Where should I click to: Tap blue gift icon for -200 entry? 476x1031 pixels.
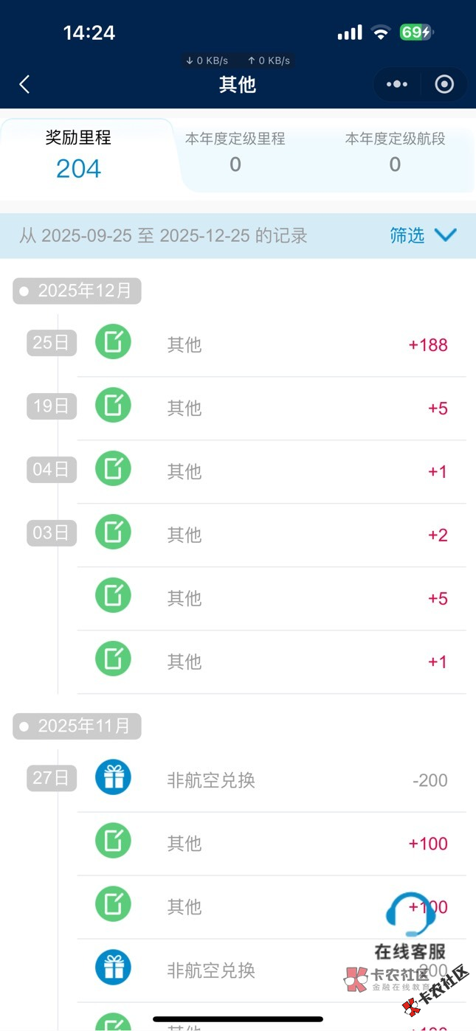pyautogui.click(x=113, y=778)
